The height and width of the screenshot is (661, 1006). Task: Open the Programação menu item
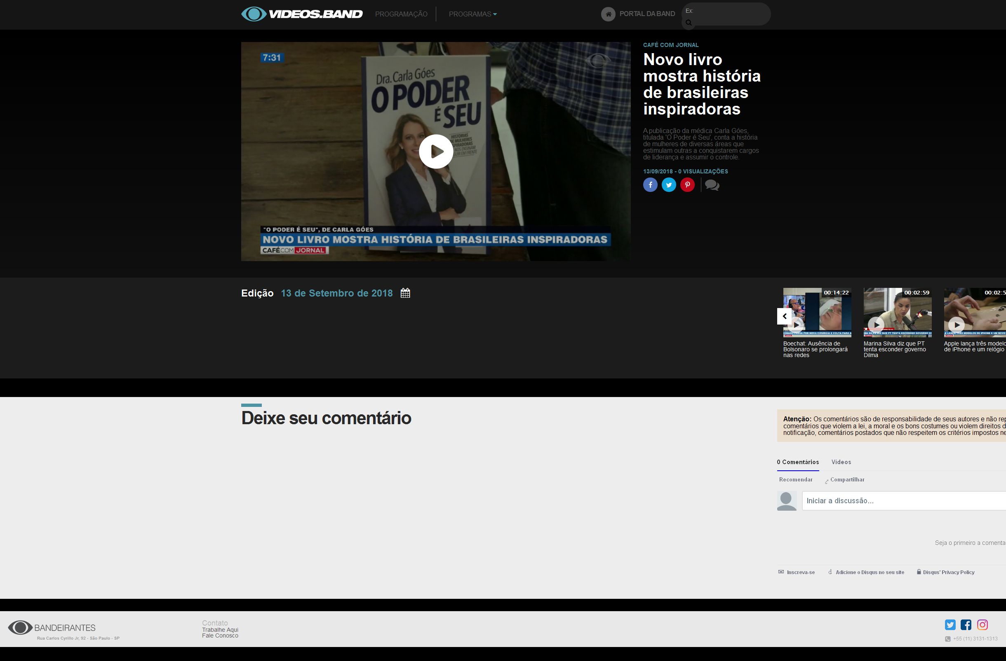pos(401,14)
